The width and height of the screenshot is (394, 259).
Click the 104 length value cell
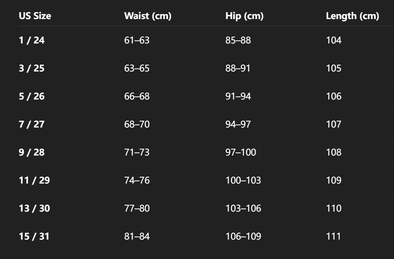coord(334,40)
